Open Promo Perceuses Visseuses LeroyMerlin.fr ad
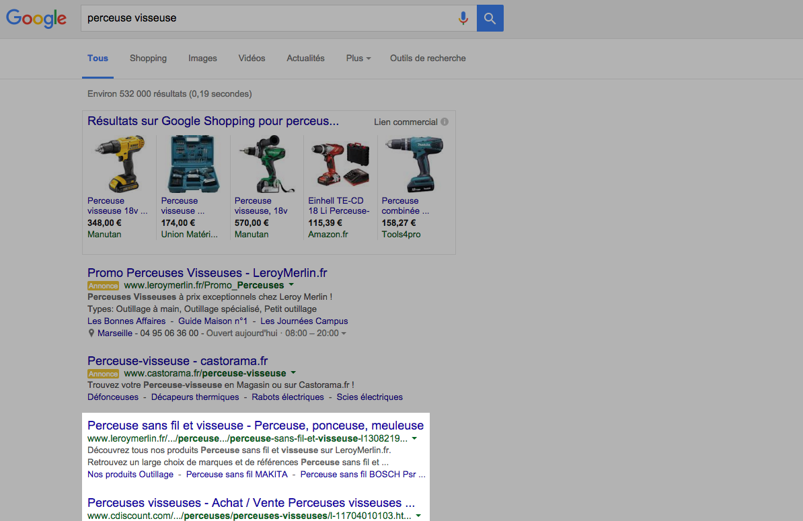Image resolution: width=803 pixels, height=521 pixels. [x=207, y=273]
